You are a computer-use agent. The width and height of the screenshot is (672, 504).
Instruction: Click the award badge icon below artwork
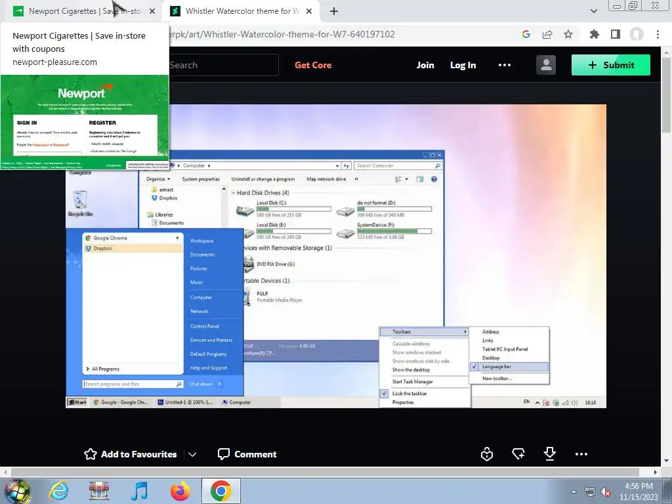click(x=487, y=454)
